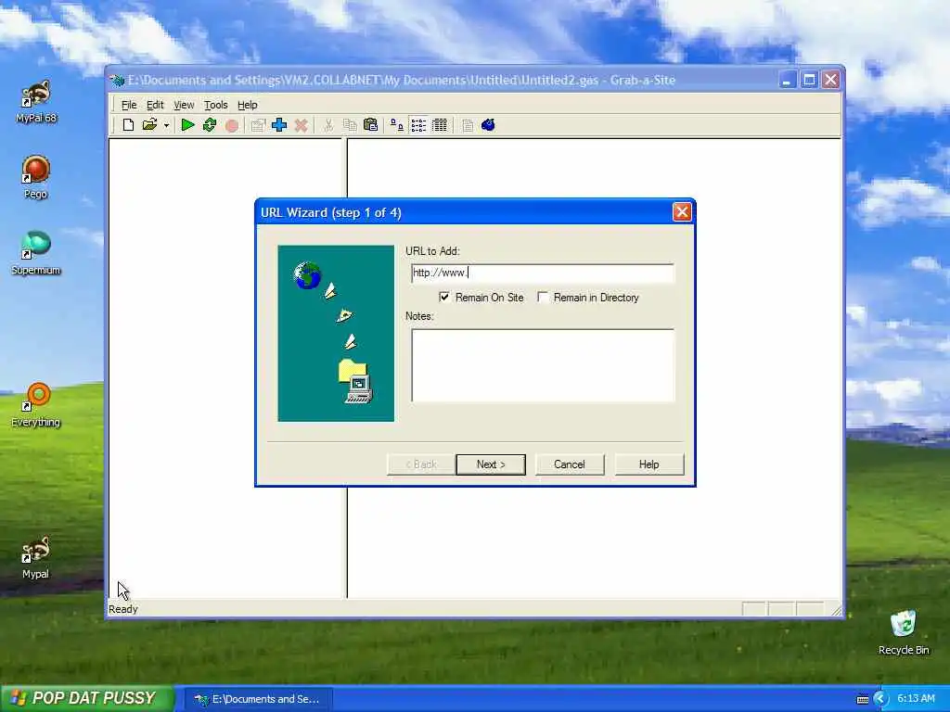Open the Help menu
The width and height of the screenshot is (950, 712).
[x=247, y=105]
